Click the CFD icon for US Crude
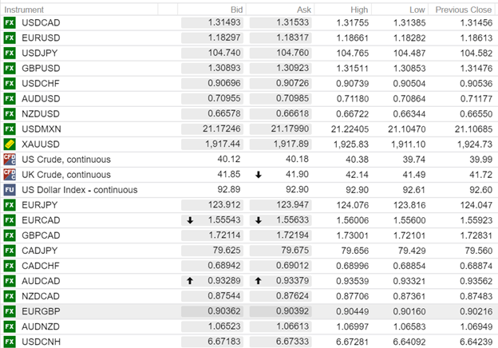This screenshot has height=348, width=498. (10, 160)
